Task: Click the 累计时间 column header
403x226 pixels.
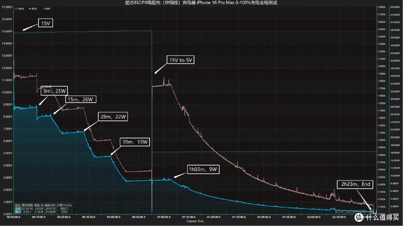Action: (27, 205)
